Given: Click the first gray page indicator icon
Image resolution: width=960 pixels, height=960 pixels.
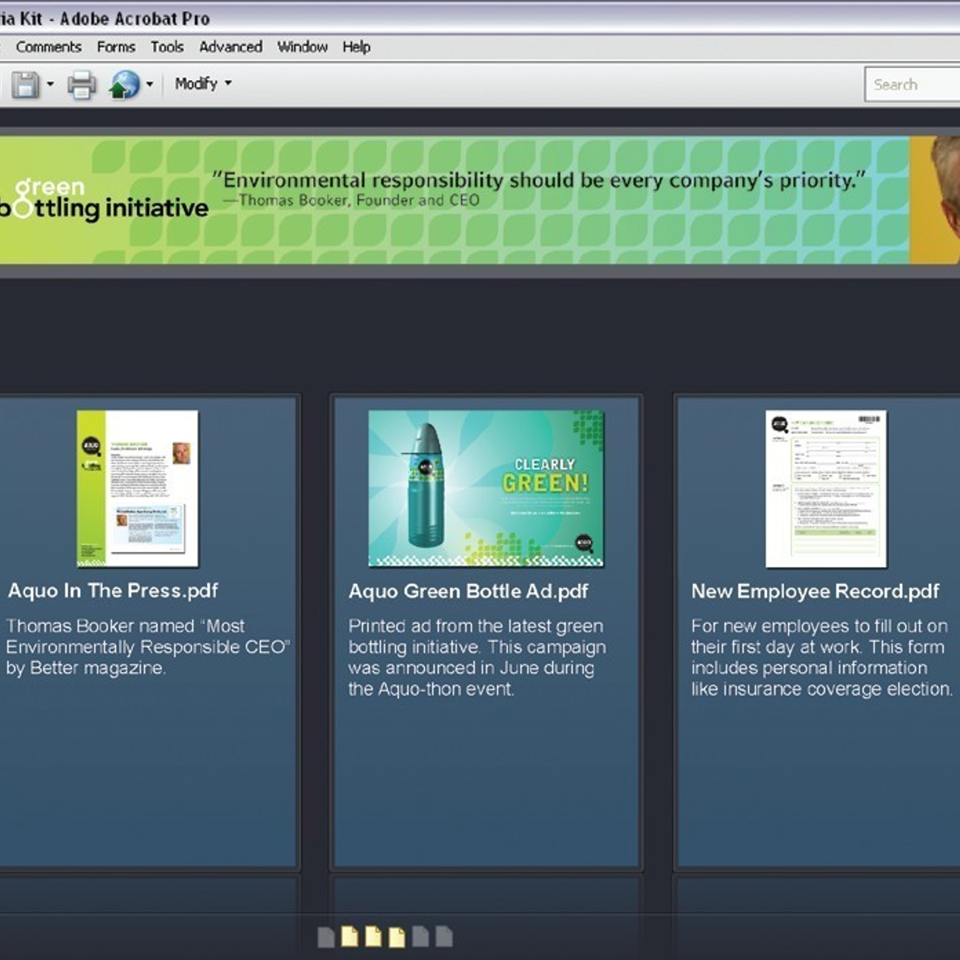Looking at the screenshot, I should click(326, 937).
